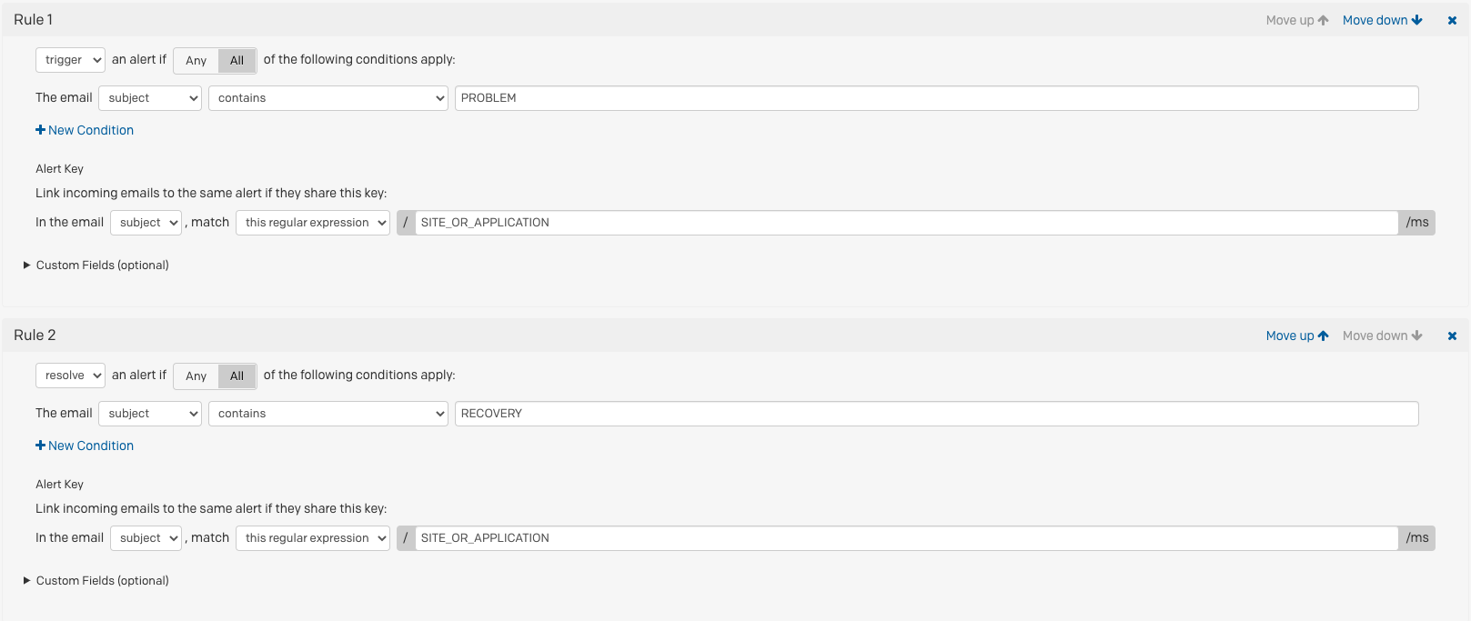Click Rule 1 SITE_OR_APPLICATION regex field
Screen dimensions: 1471x621
(x=906, y=223)
